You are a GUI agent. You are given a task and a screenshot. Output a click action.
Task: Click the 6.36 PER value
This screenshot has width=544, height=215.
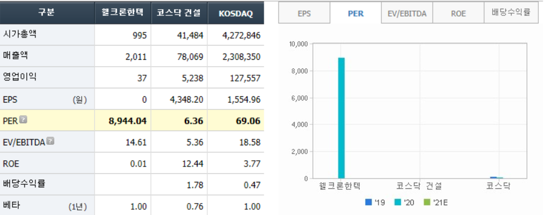tap(194, 121)
